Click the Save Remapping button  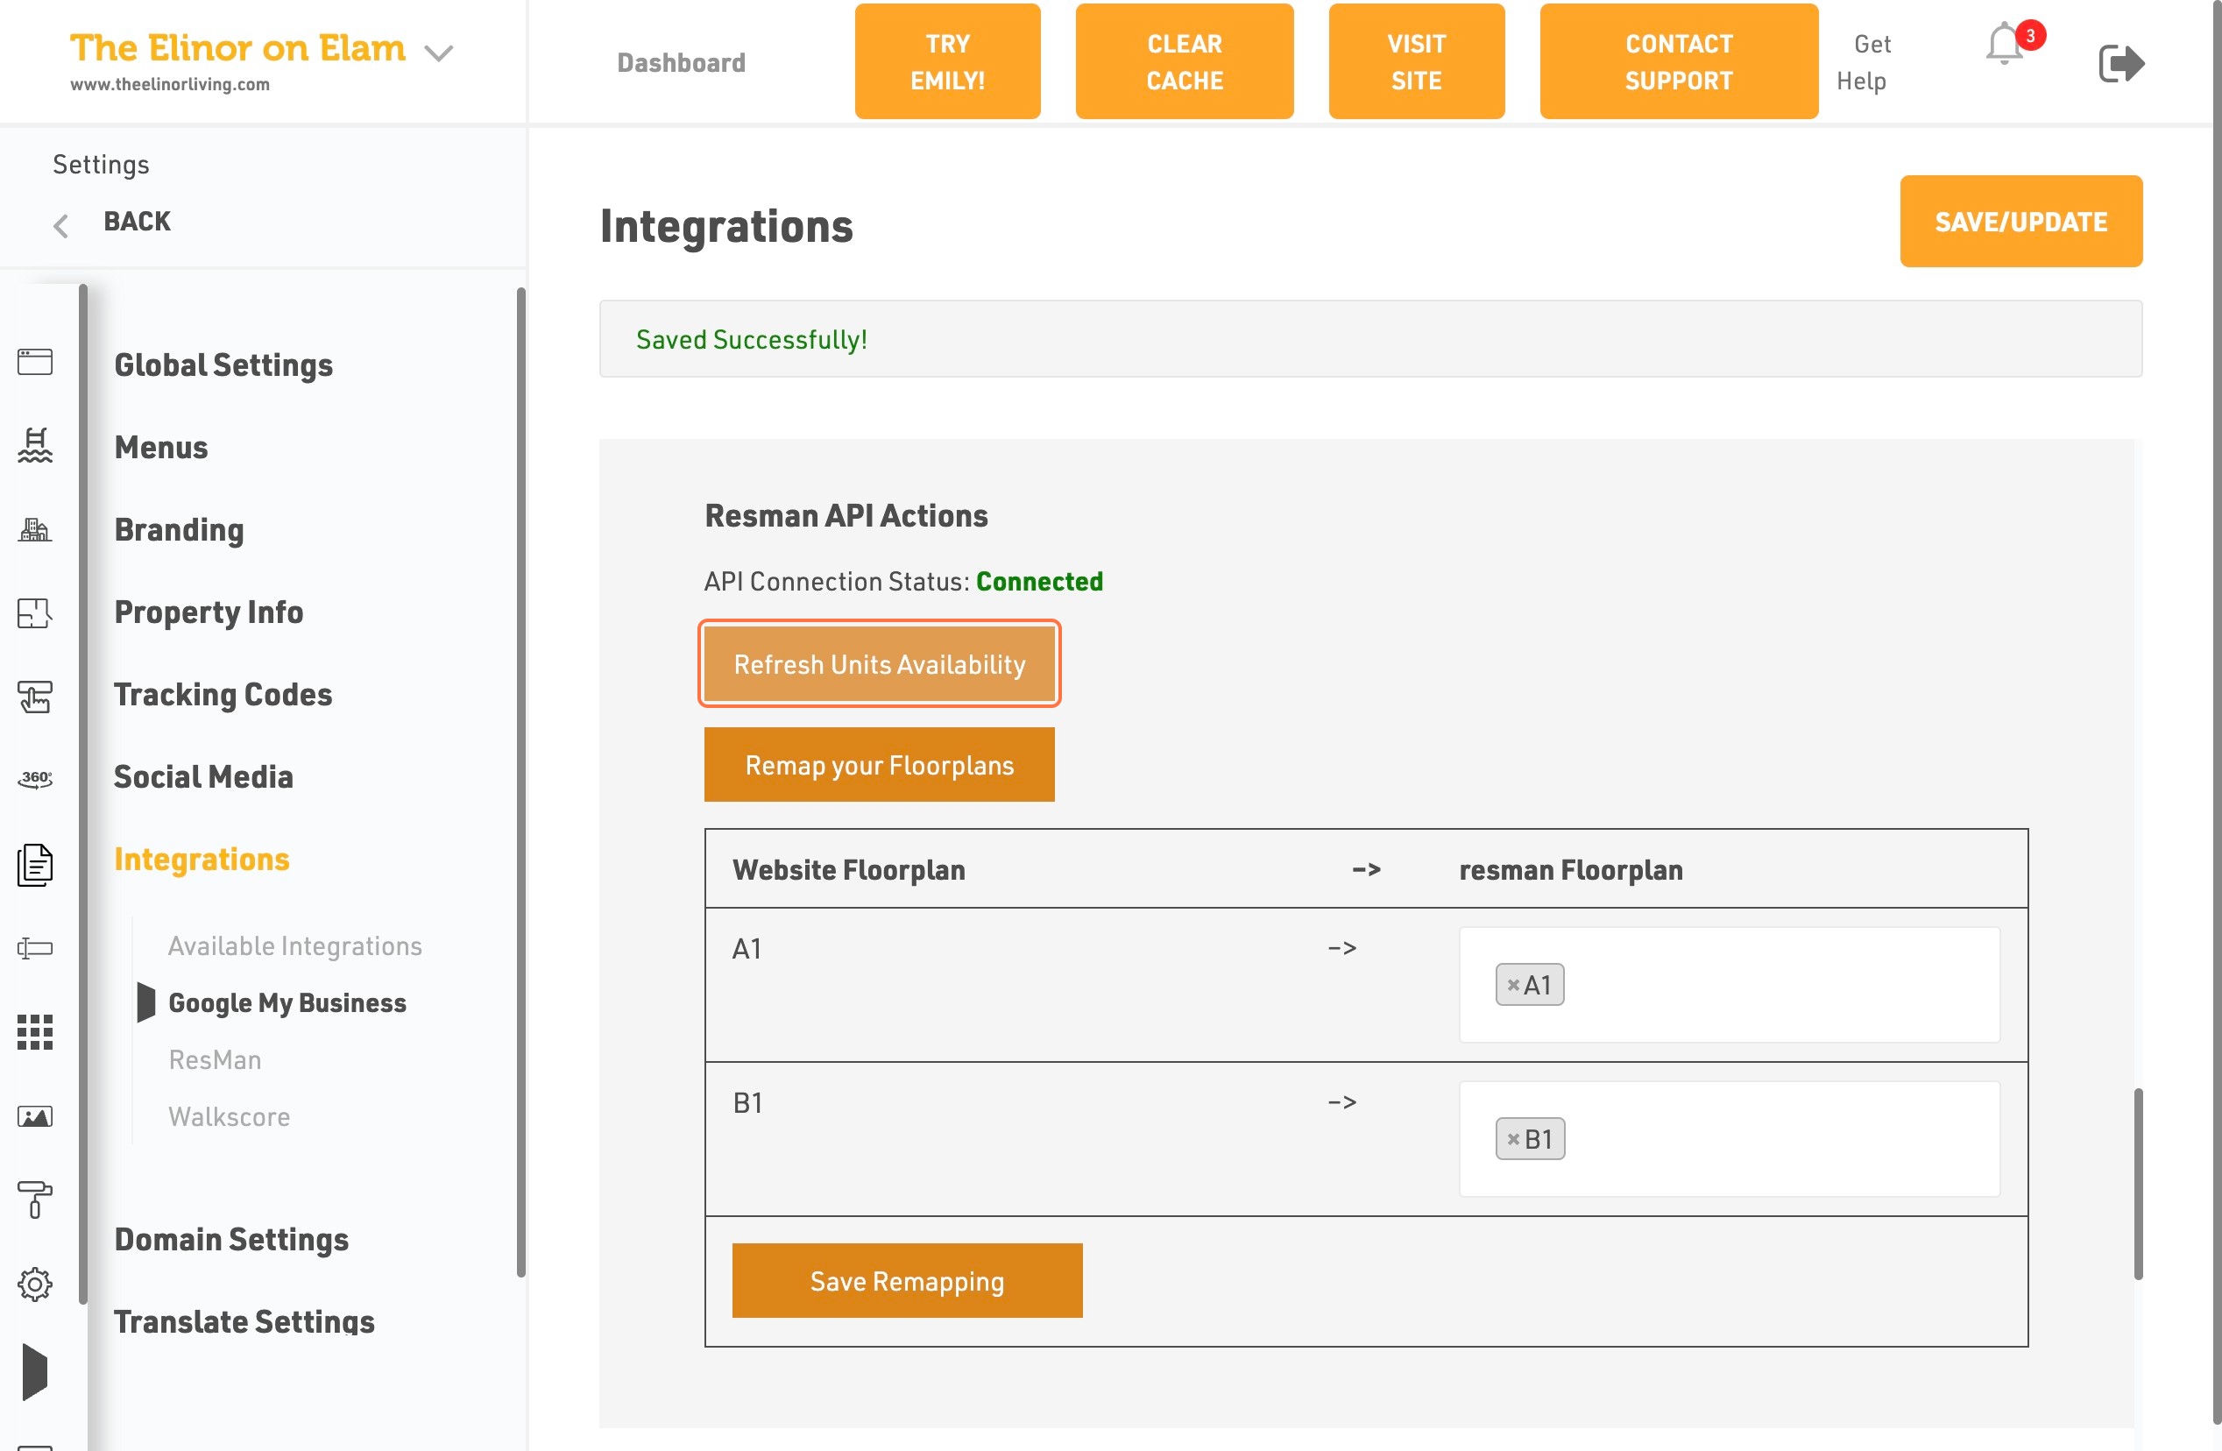tap(907, 1280)
